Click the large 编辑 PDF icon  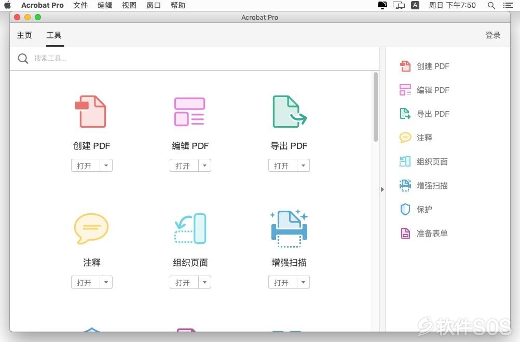[x=190, y=112]
